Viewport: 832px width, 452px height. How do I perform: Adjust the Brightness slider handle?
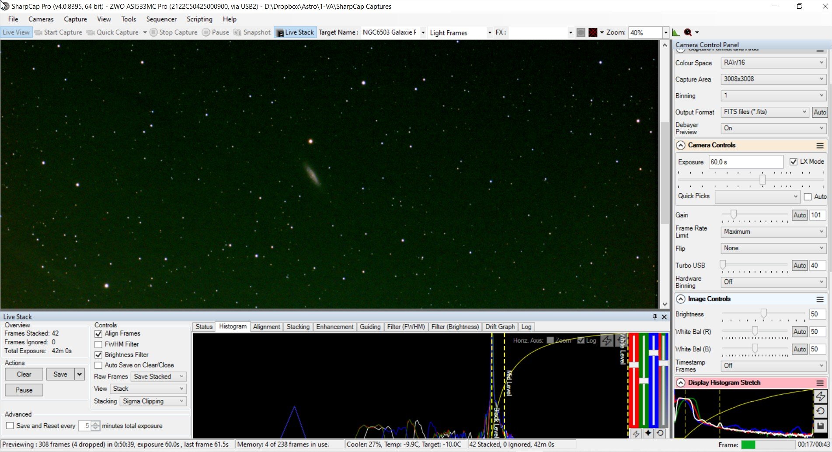pyautogui.click(x=763, y=314)
